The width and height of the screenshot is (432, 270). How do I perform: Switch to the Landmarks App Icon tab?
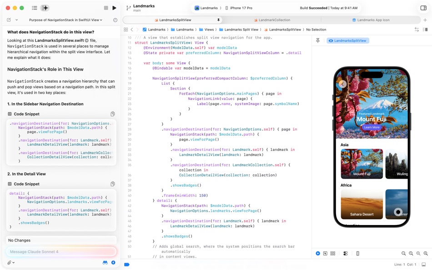(x=371, y=20)
